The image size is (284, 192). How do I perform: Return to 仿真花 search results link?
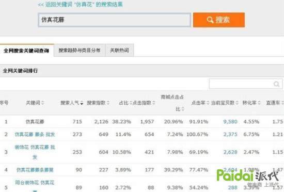(80, 5)
